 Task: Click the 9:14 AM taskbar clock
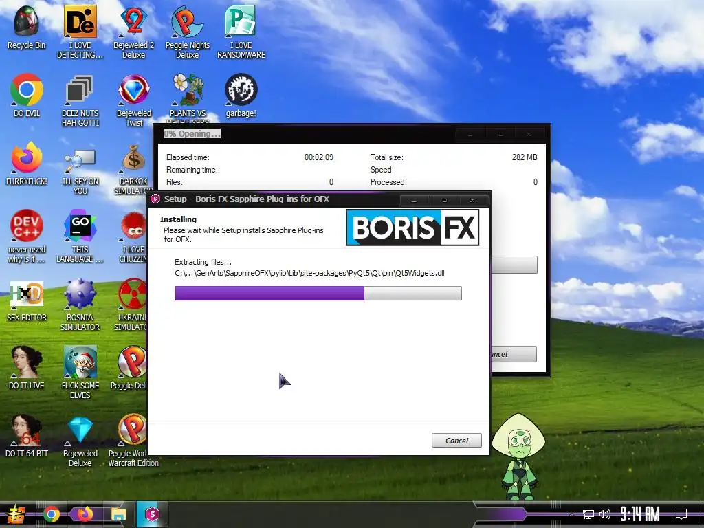coord(640,514)
